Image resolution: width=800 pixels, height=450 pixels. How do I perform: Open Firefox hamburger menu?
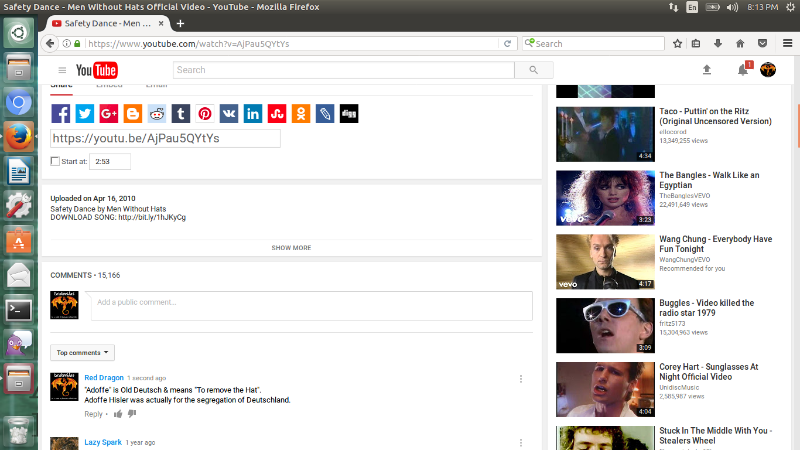[788, 43]
